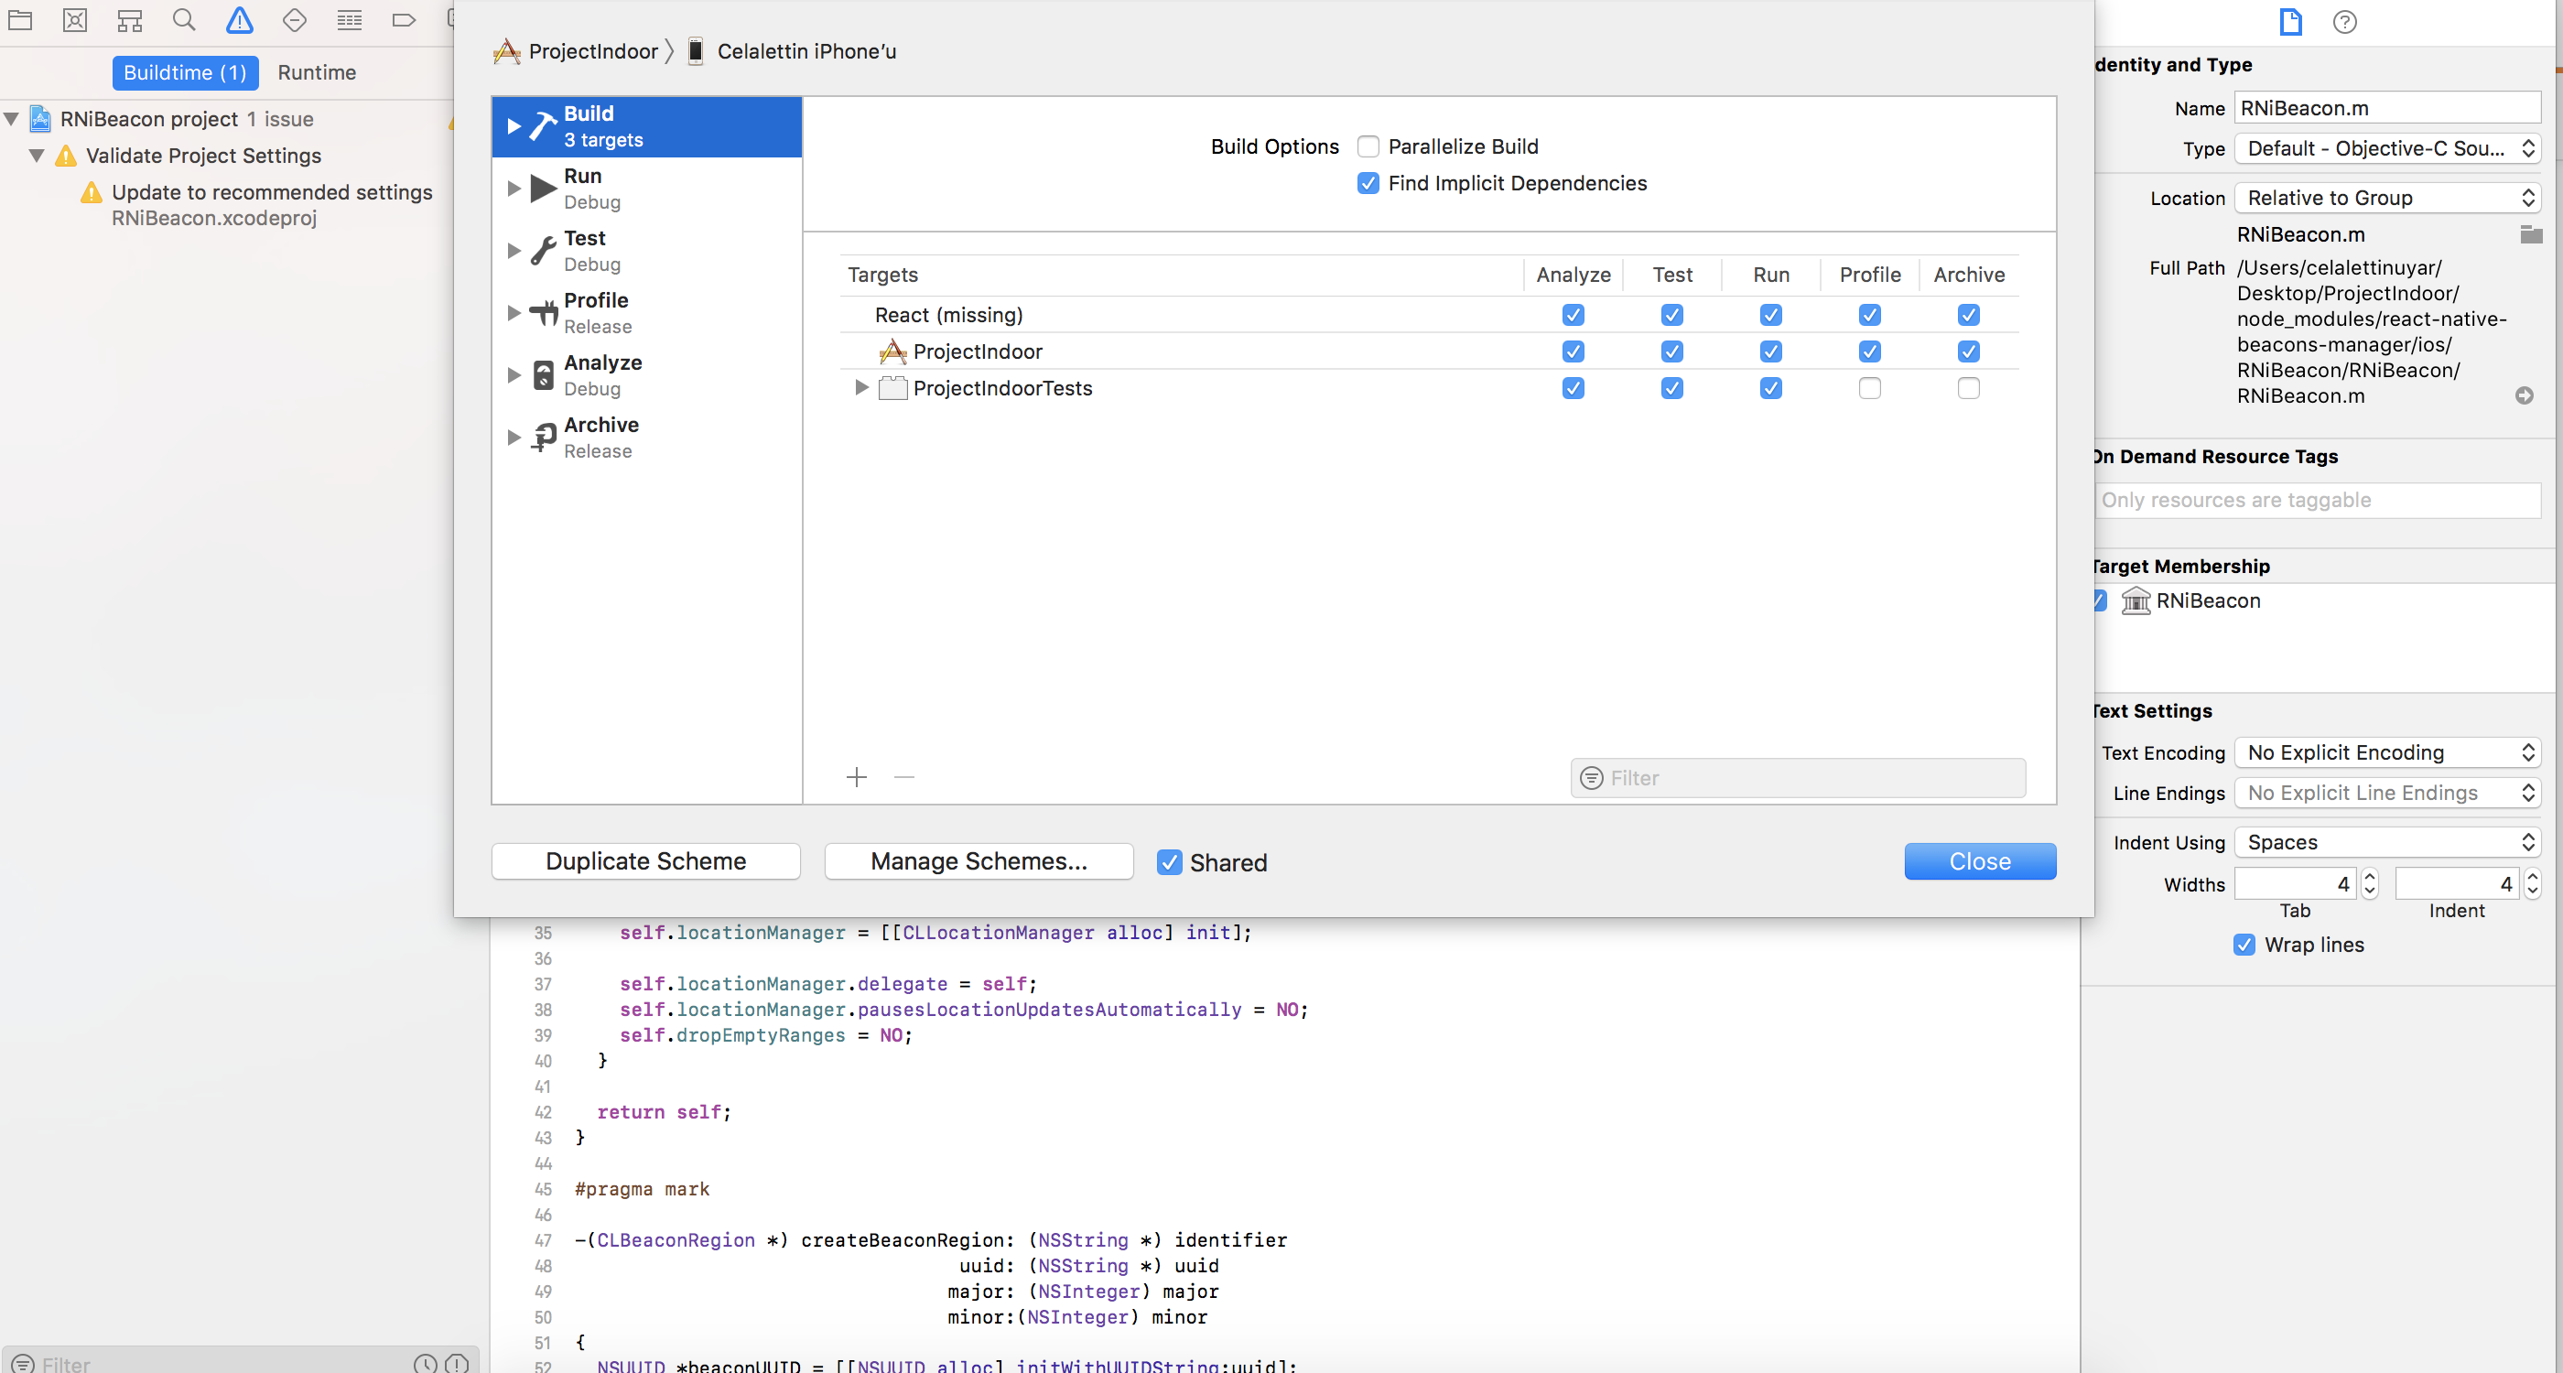Expand the ProjectIndoorTests target row
The image size is (2563, 1373).
pos(861,388)
